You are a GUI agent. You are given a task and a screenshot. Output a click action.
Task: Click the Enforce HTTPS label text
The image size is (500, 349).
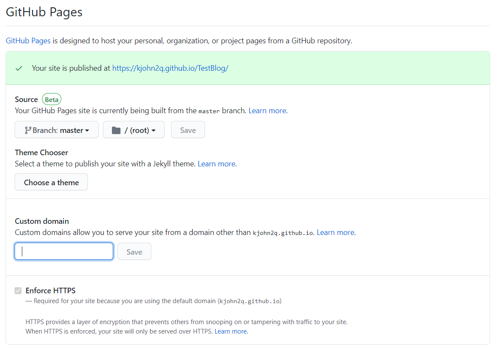point(50,291)
